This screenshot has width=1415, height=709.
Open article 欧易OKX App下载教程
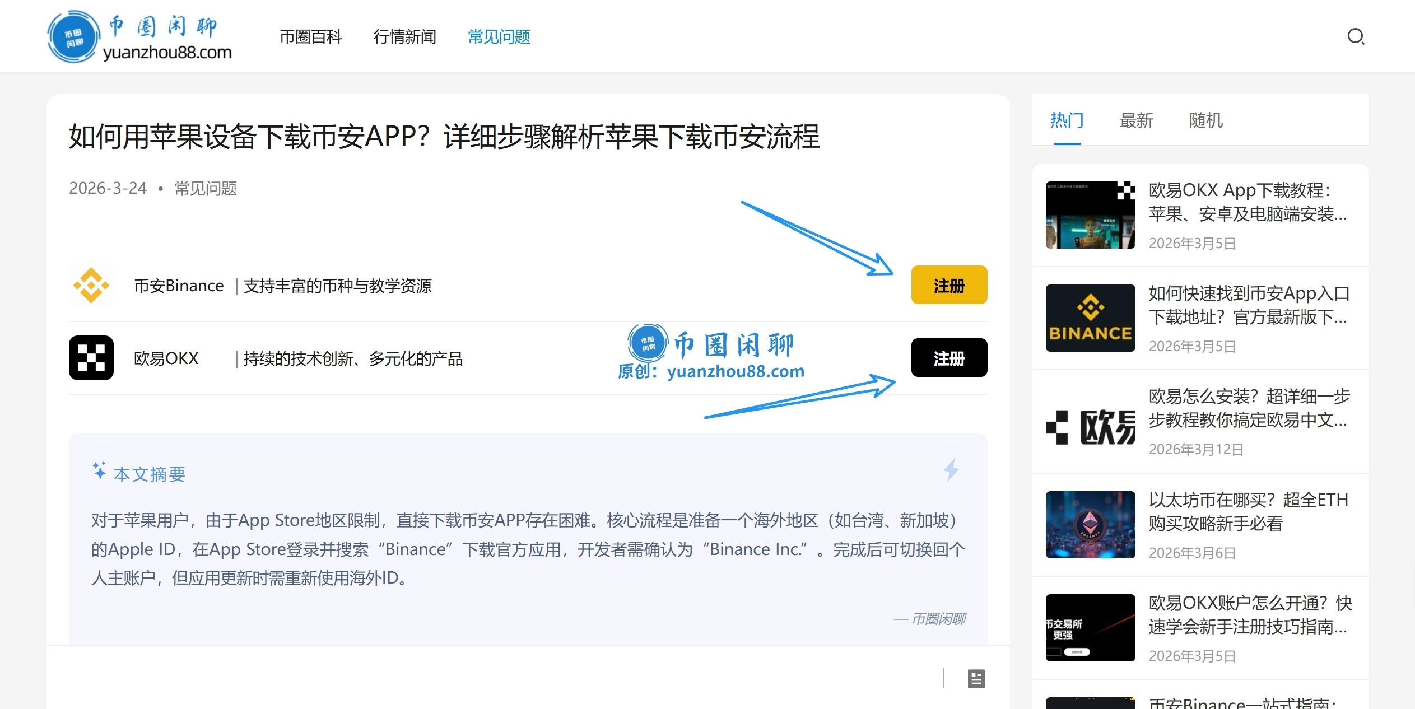1247,202
